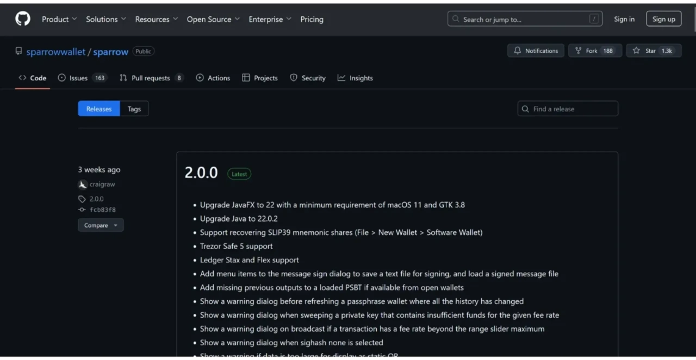
Task: Click the Notifications bell button
Action: click(536, 50)
